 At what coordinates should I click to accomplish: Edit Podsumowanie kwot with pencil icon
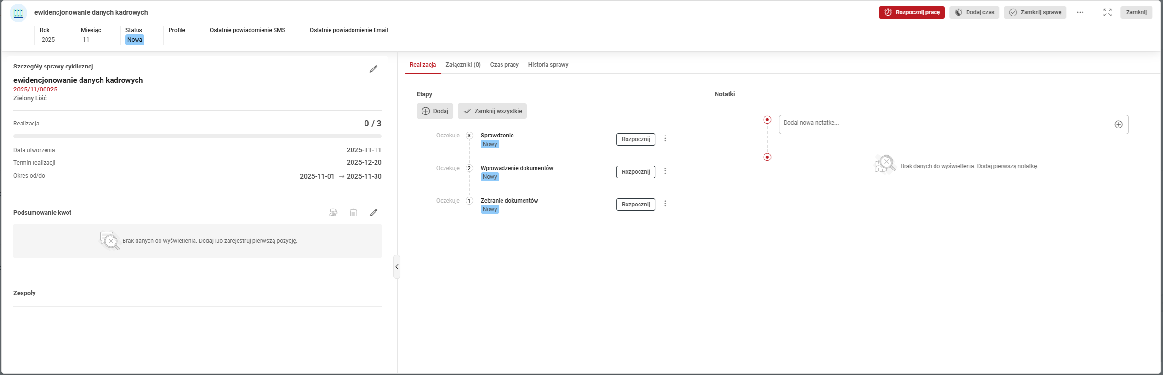[x=374, y=213]
